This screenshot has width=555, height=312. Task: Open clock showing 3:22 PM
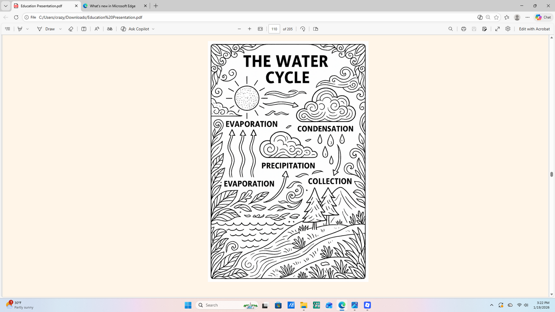541,305
